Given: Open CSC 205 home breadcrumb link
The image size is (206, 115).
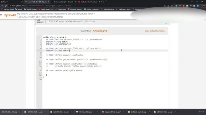Looking at the screenshot, I should point(61,14).
